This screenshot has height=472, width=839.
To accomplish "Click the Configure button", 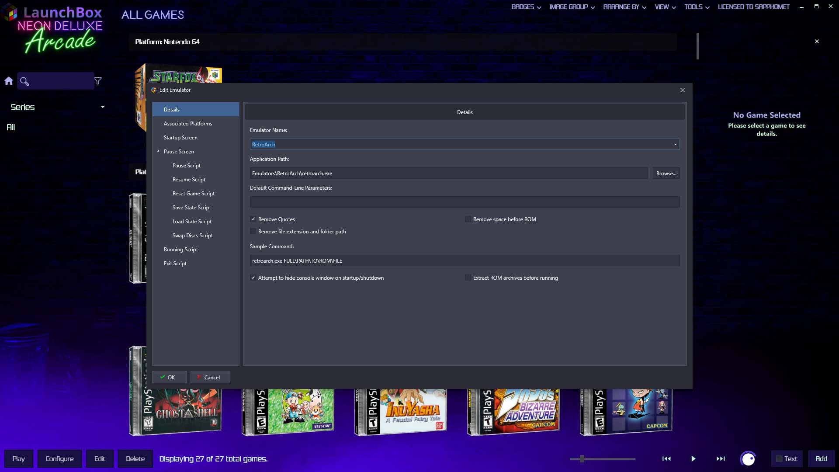I will pyautogui.click(x=59, y=459).
